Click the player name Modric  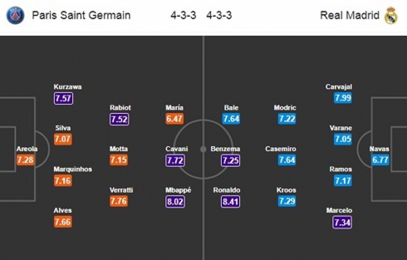[285, 108]
